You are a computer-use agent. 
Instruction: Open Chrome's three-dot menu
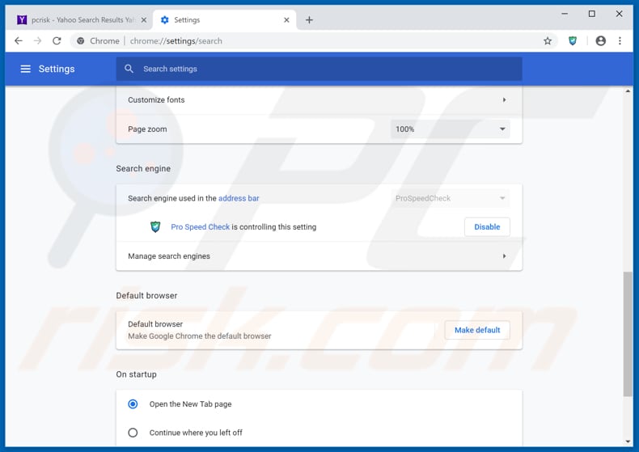pyautogui.click(x=620, y=40)
